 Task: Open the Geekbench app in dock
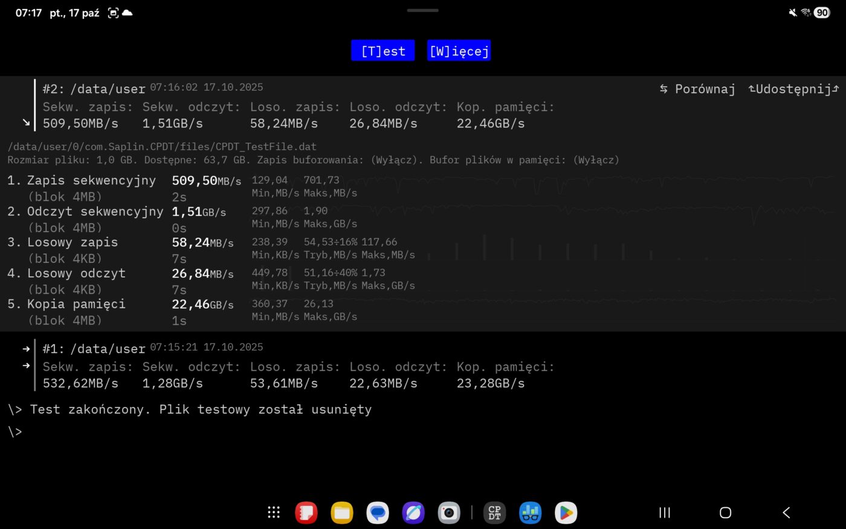click(x=531, y=513)
